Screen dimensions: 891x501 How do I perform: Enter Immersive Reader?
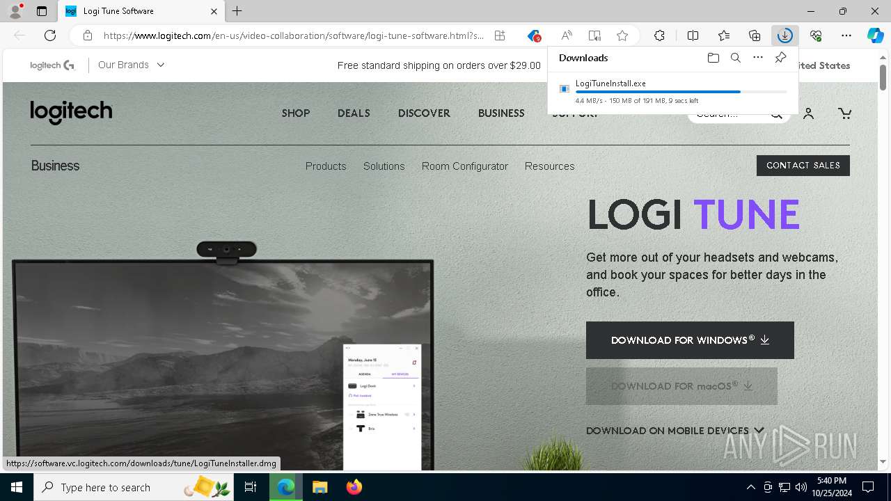coord(594,35)
